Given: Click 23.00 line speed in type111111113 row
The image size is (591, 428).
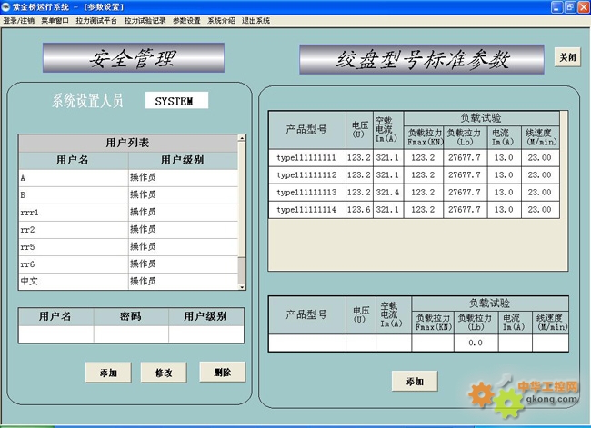Looking at the screenshot, I should 540,193.
